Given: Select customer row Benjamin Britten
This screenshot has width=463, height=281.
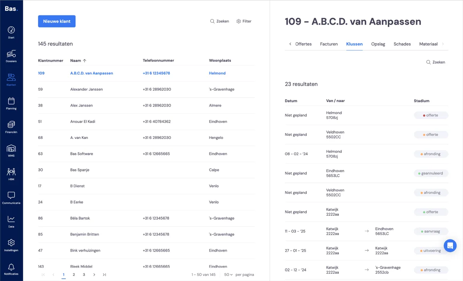Looking at the screenshot, I should pos(146,235).
